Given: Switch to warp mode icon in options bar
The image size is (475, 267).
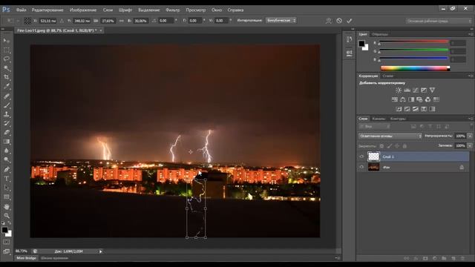Looking at the screenshot, I should point(328,21).
